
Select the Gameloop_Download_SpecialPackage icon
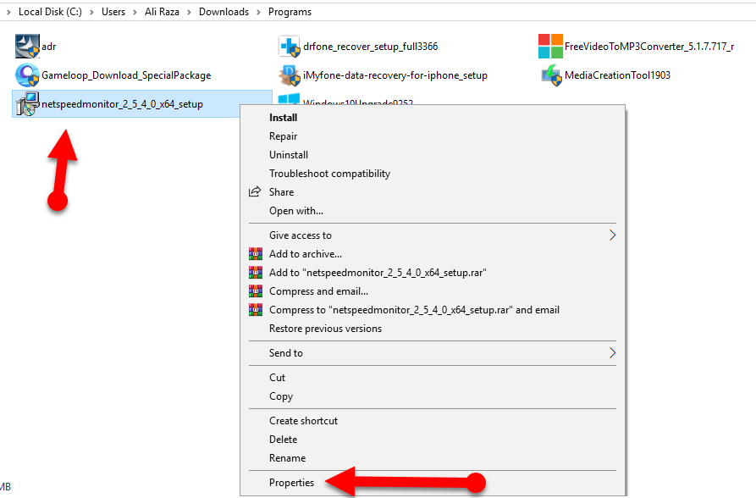28,75
